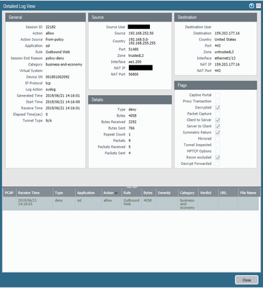This screenshot has width=263, height=288.
Task: Sort by Bytes column header
Action: [148, 193]
